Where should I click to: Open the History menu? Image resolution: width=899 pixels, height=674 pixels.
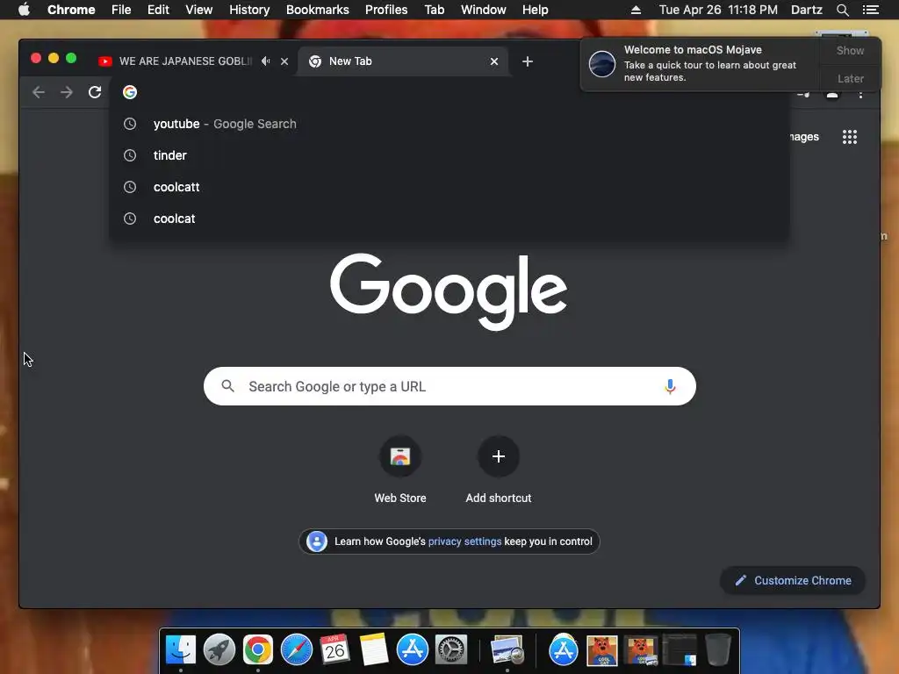click(x=249, y=10)
